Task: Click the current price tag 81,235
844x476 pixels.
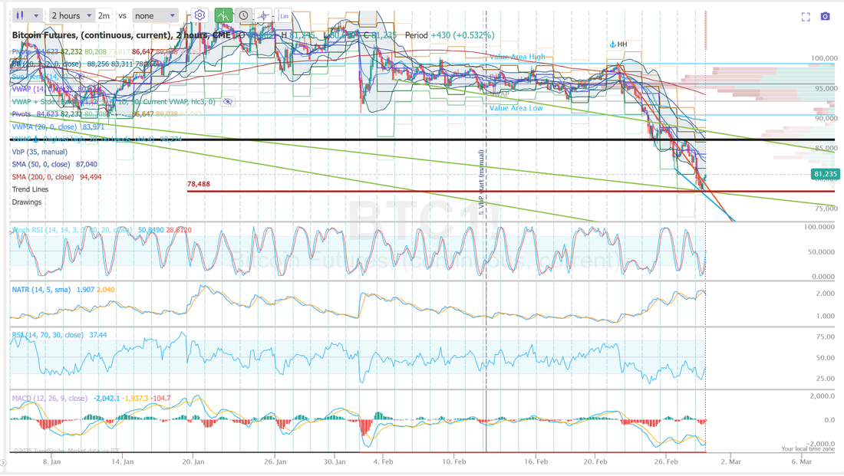Action: [x=825, y=174]
